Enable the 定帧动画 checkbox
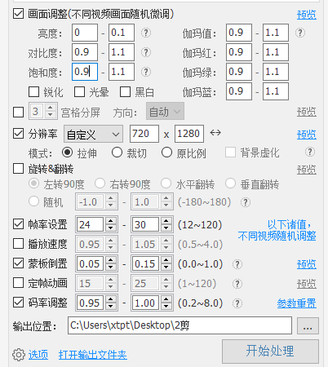Screen dimensions: 328x367 pyautogui.click(x=18, y=283)
